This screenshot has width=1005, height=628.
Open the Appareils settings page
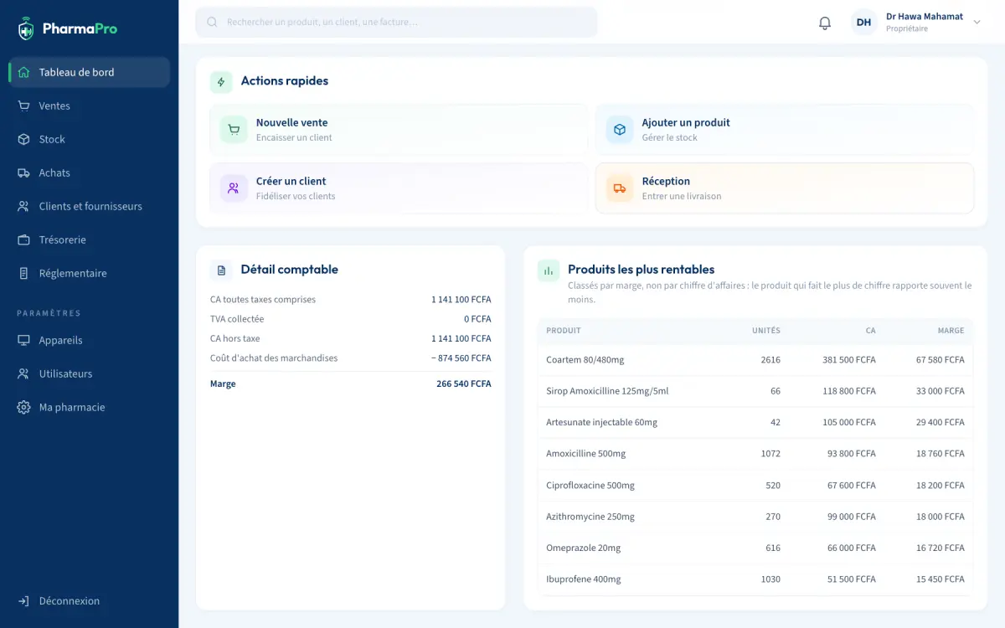[90, 340]
